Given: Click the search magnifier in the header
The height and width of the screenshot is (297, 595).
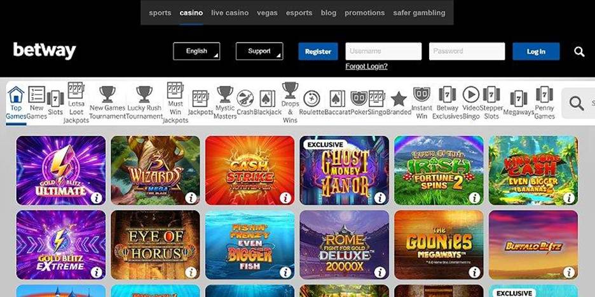Looking at the screenshot, I should [x=579, y=51].
